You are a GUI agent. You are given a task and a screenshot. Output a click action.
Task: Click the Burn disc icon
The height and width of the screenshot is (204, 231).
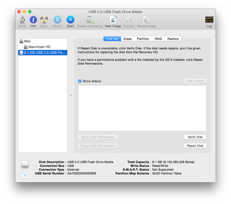click(x=44, y=20)
